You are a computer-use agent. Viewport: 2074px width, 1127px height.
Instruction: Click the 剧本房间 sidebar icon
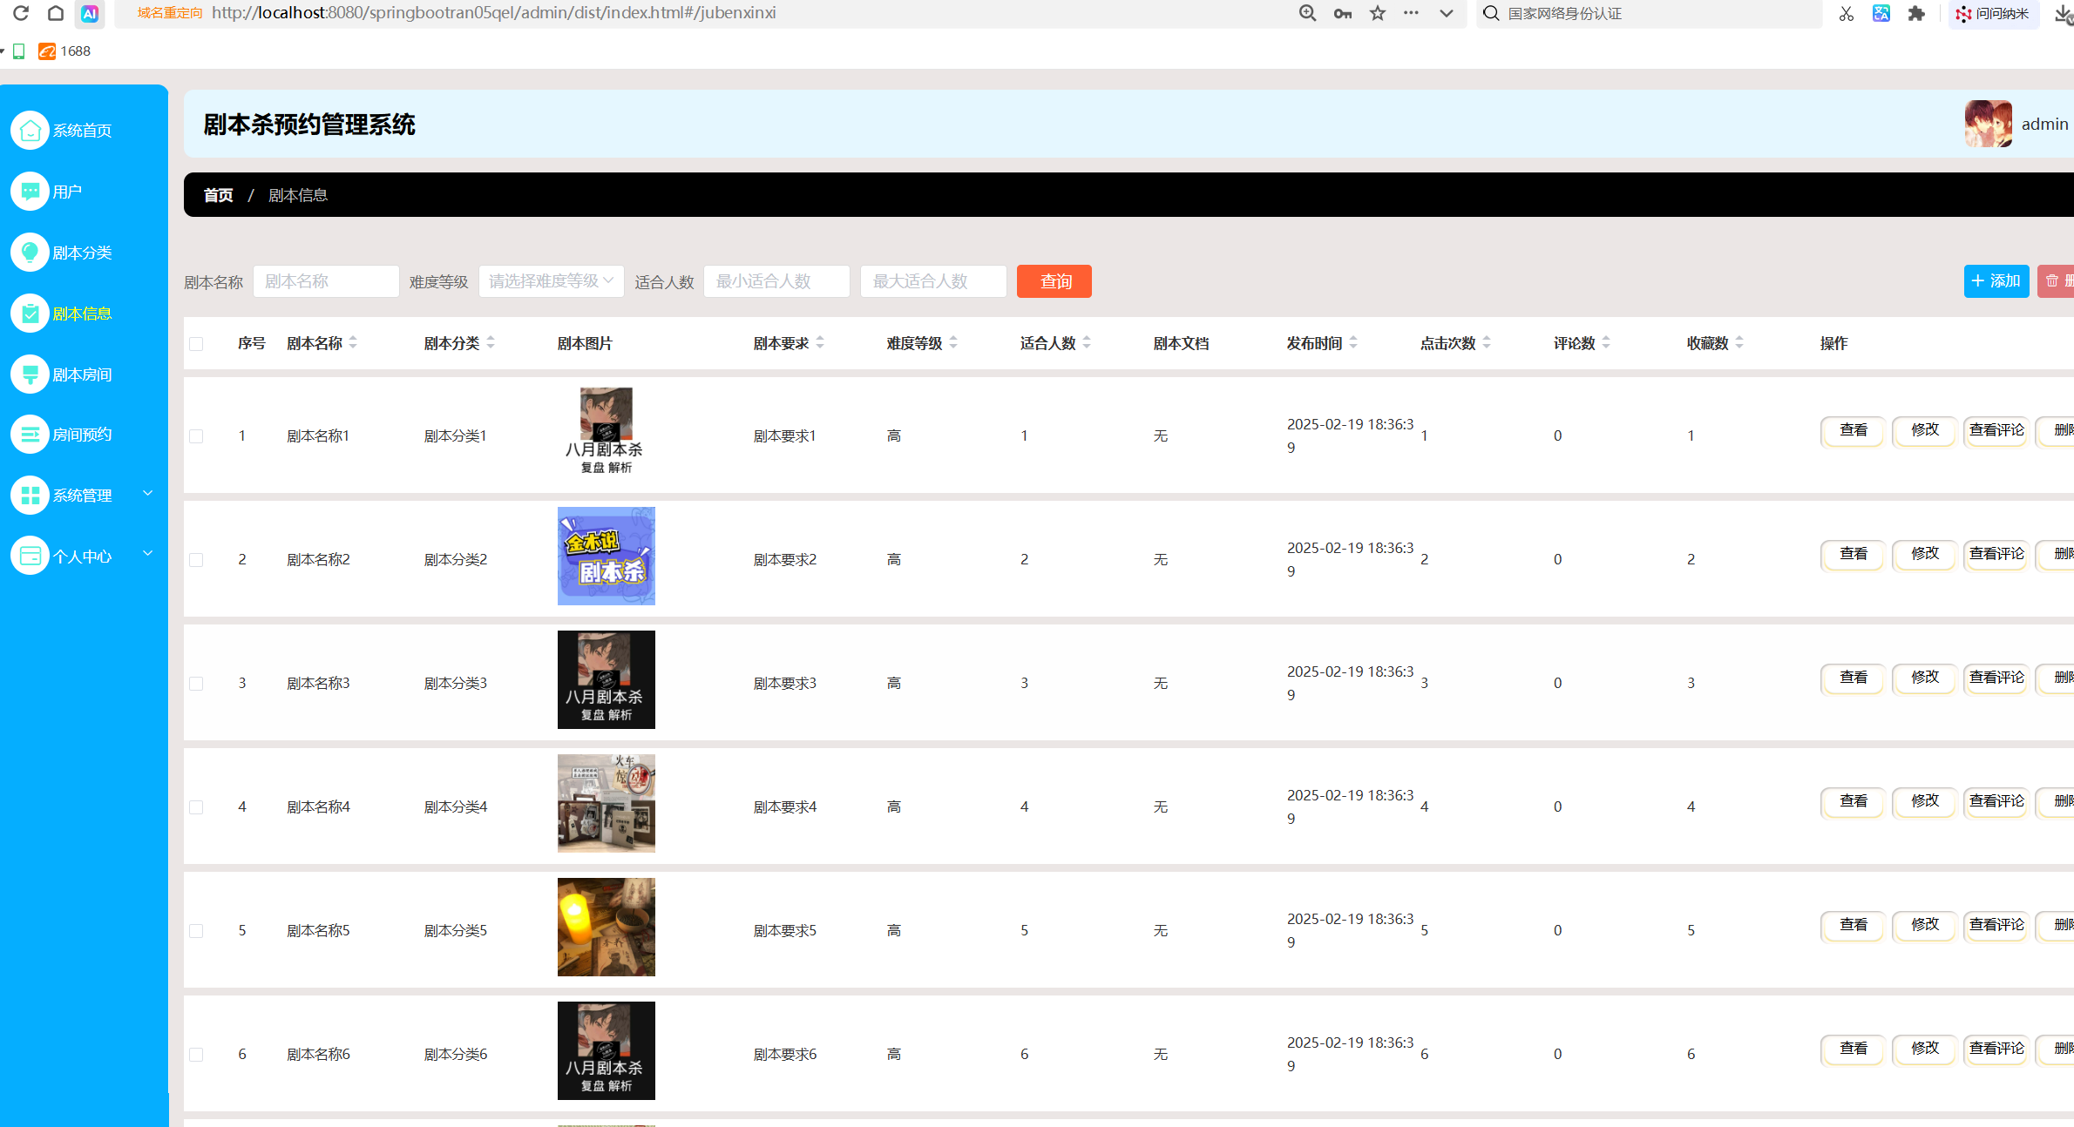30,375
